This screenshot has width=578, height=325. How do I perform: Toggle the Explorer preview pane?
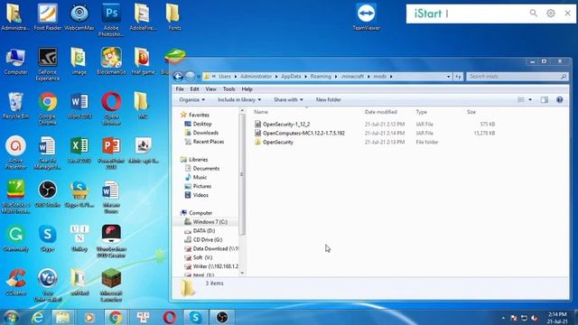(544, 99)
